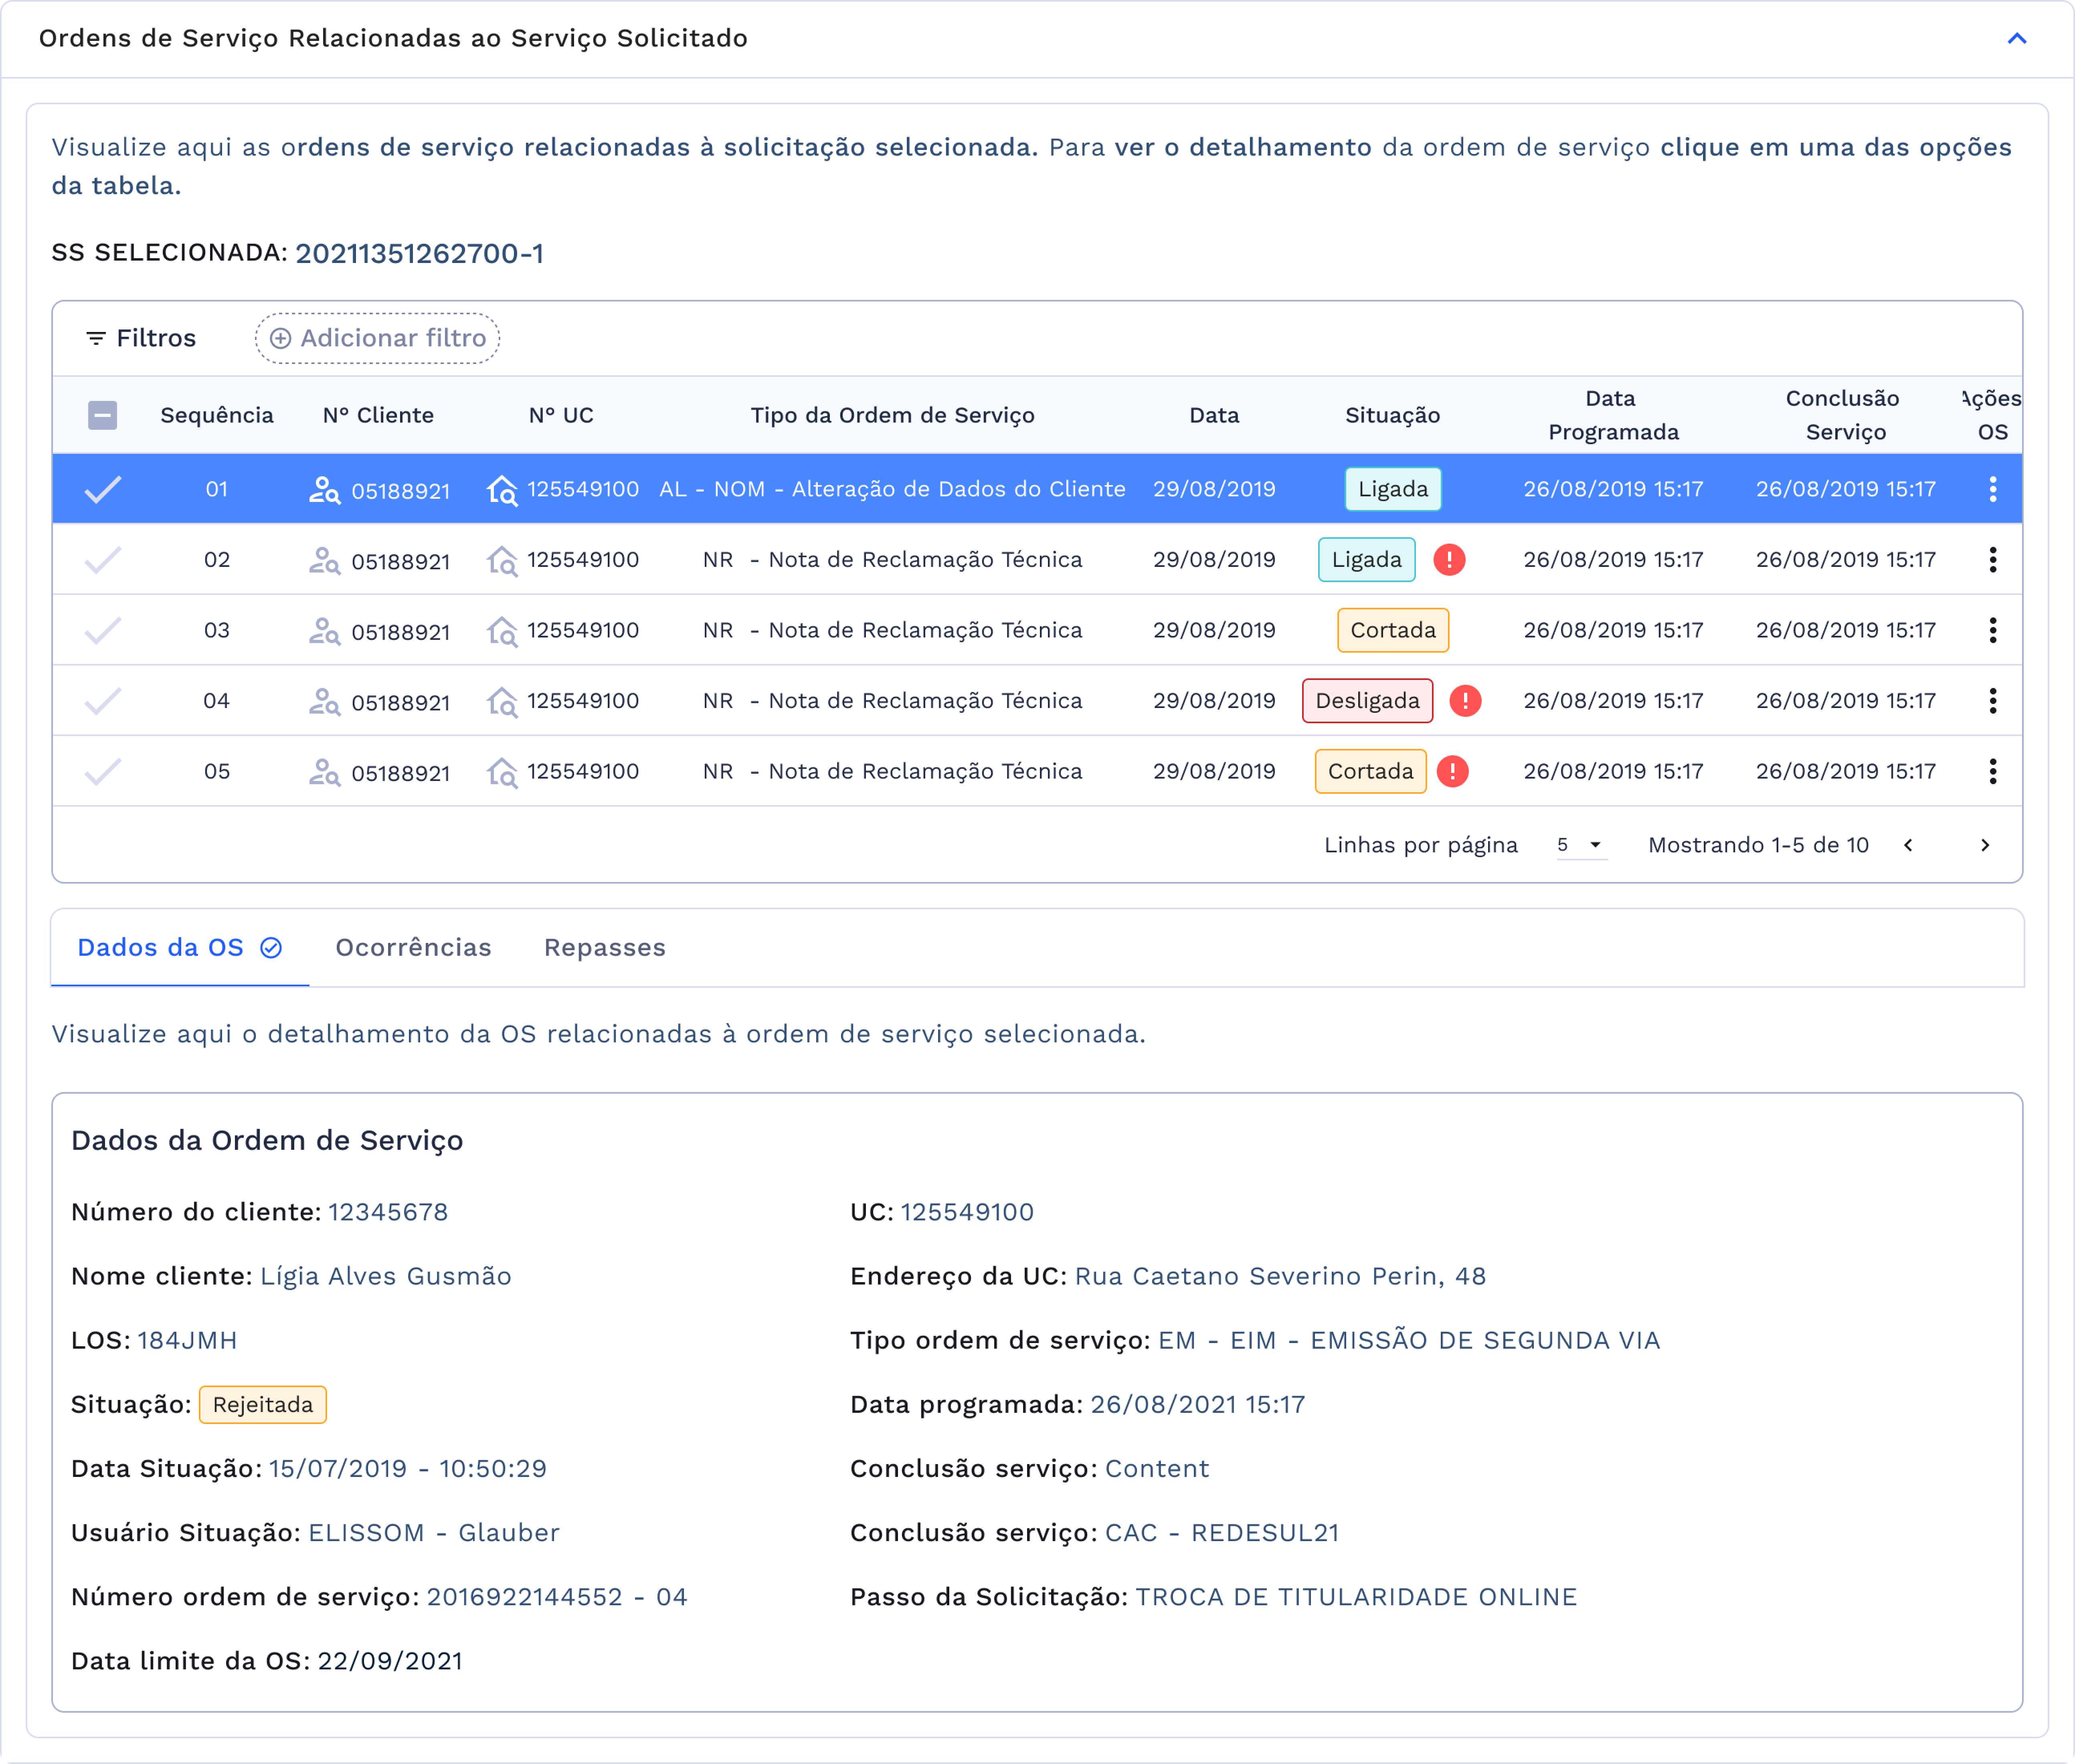The image size is (2075, 1764).
Task: Click client search icon in row 01
Action: (324, 490)
